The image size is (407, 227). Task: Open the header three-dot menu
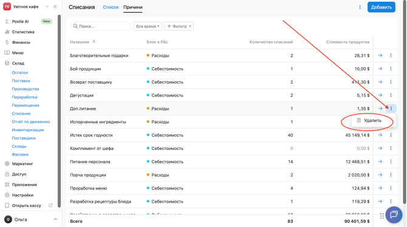click(x=360, y=7)
